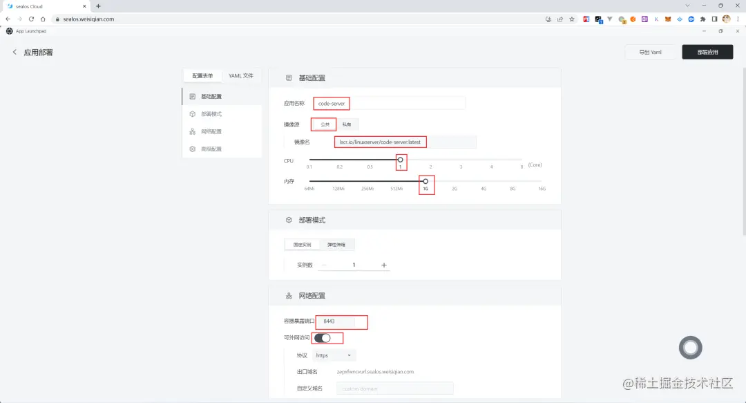
Task: Choose the 私有 image source option
Action: (x=347, y=124)
